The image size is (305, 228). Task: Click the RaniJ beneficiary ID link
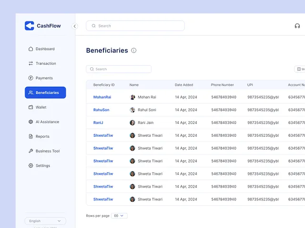tap(98, 123)
